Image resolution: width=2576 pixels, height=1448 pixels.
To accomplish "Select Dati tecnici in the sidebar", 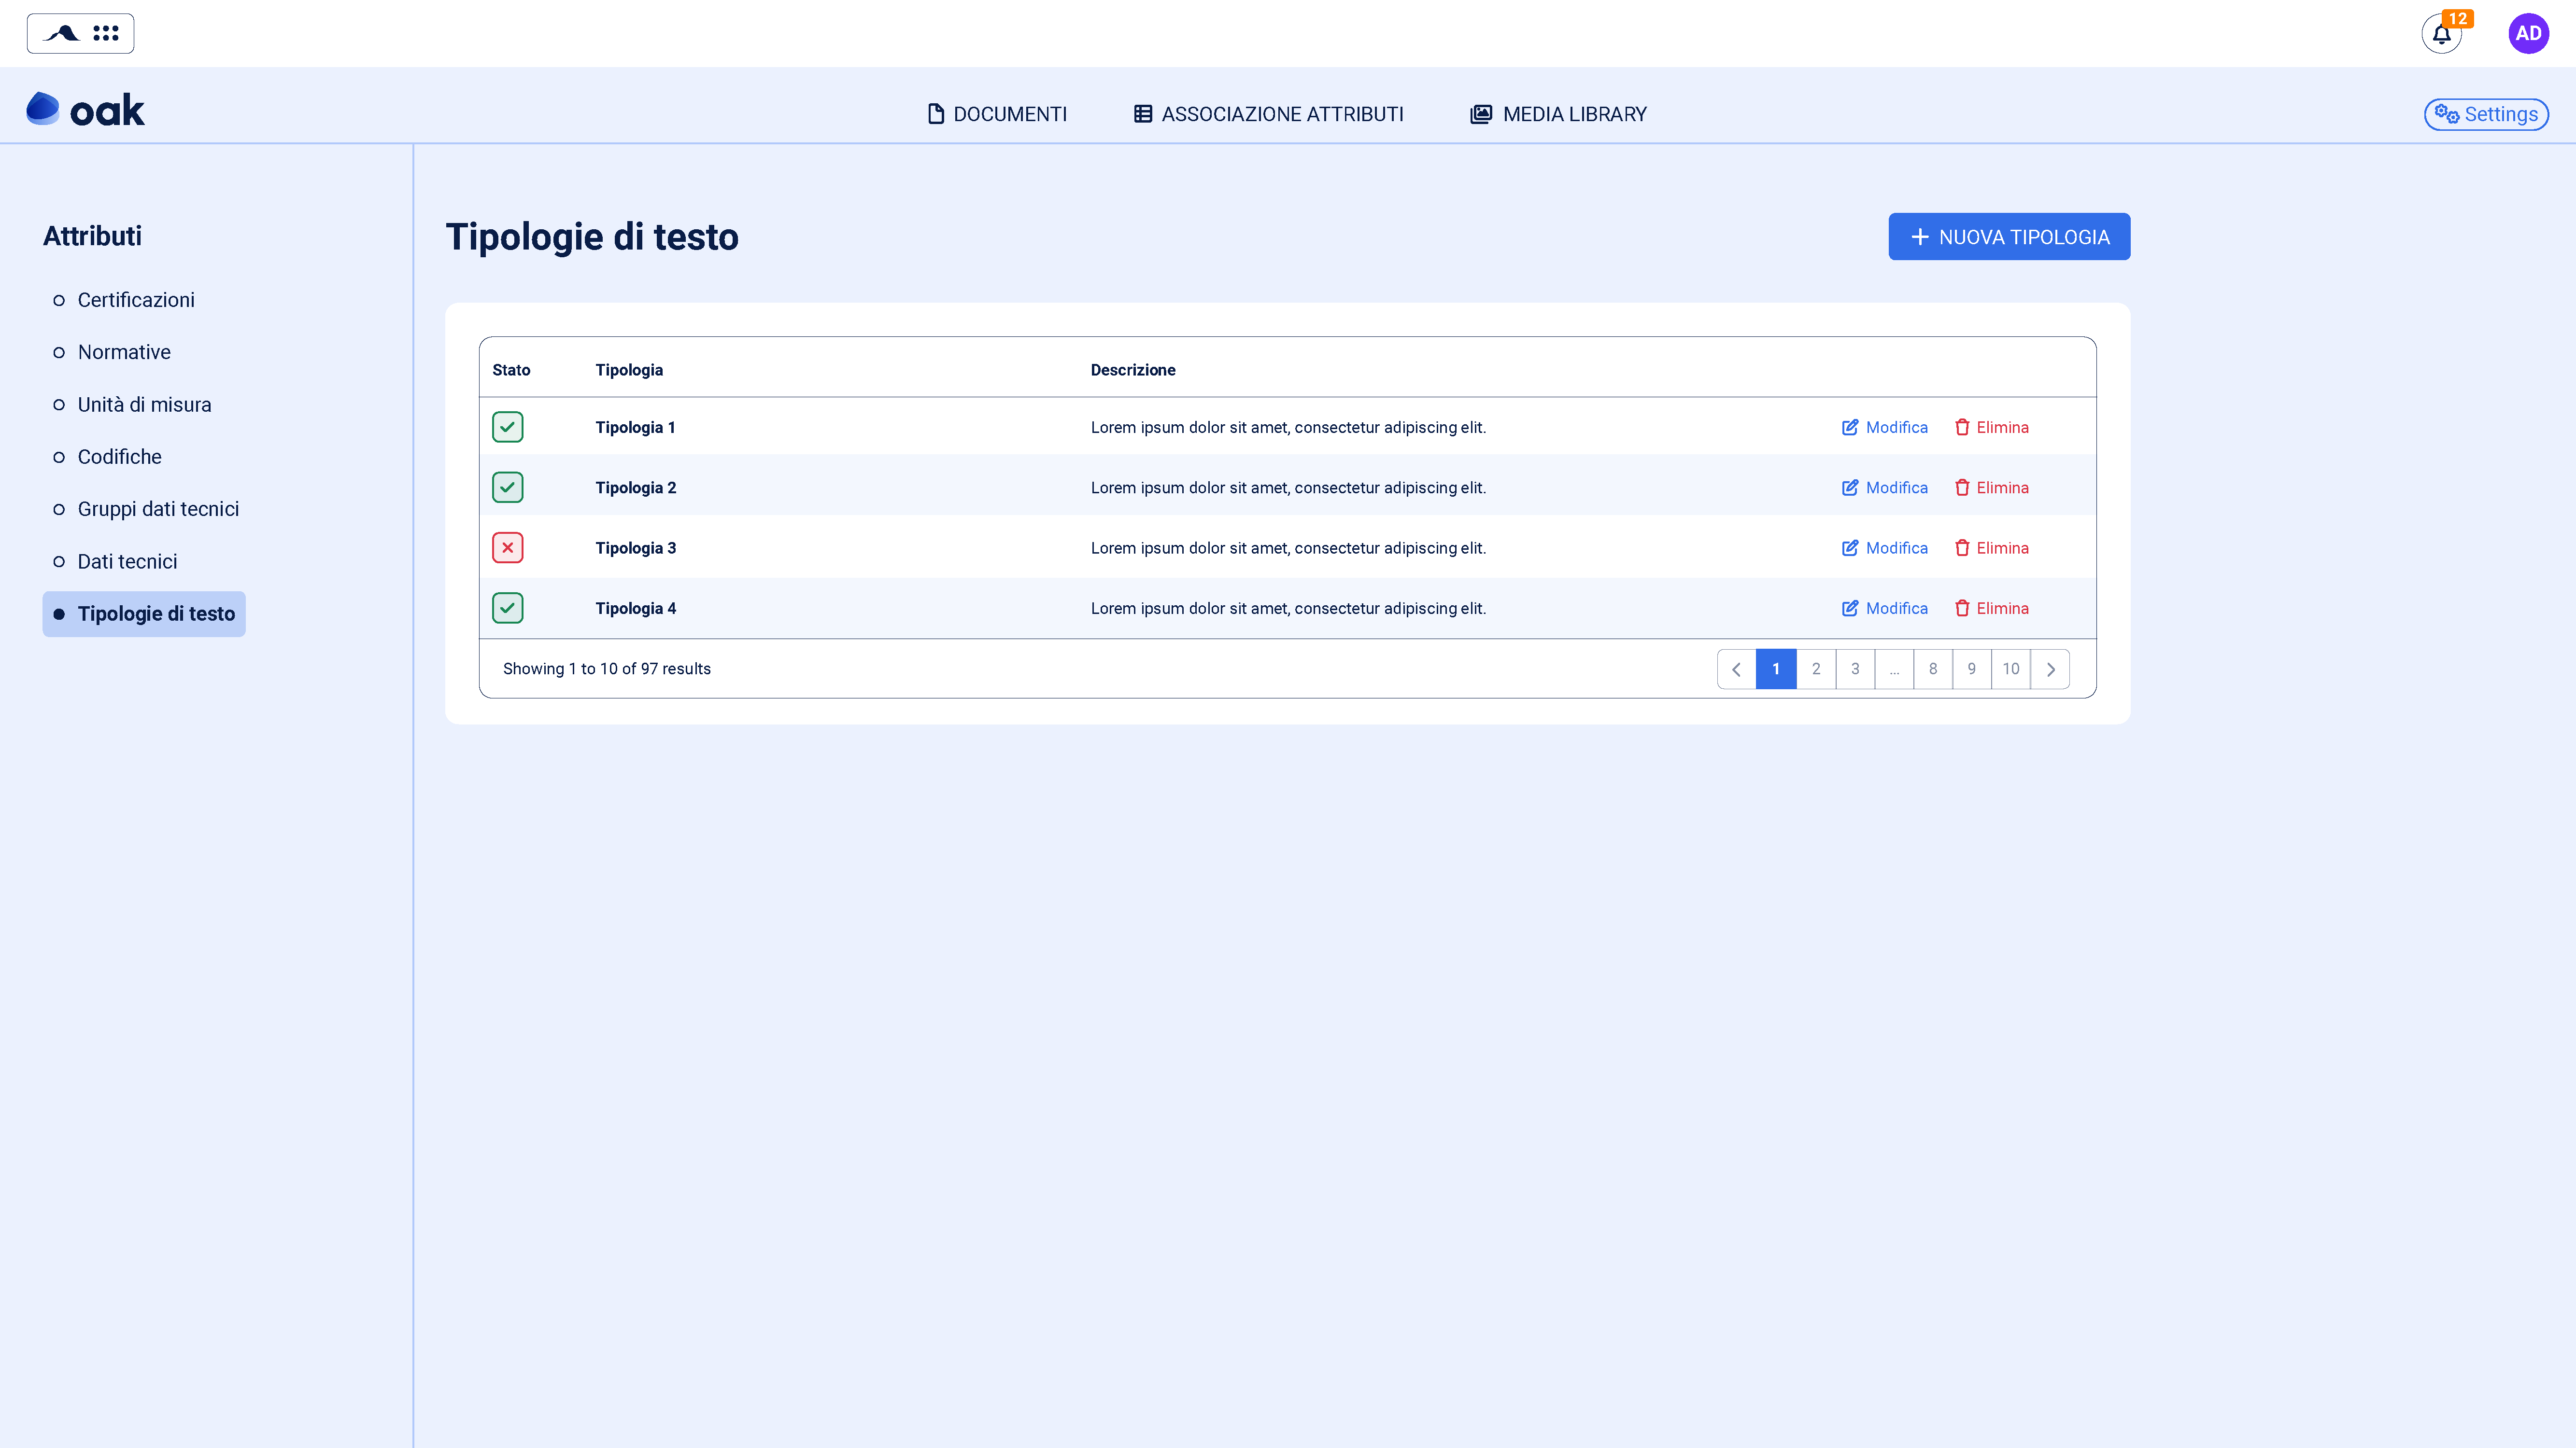I will tap(127, 562).
